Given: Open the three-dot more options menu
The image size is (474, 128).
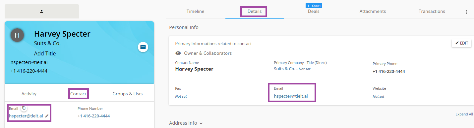Looking at the screenshot, I should [x=467, y=12].
